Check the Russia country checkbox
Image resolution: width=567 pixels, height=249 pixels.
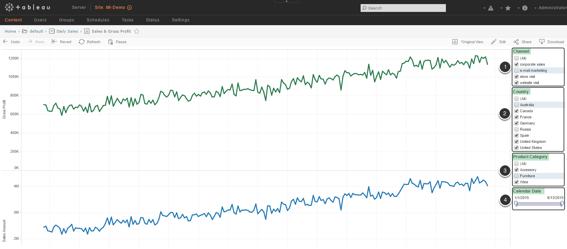tap(517, 129)
